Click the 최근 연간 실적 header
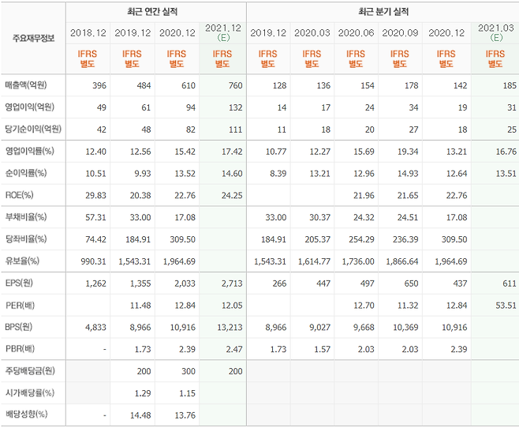 tap(155, 12)
